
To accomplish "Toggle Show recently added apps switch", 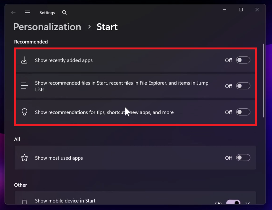I will [x=243, y=60].
